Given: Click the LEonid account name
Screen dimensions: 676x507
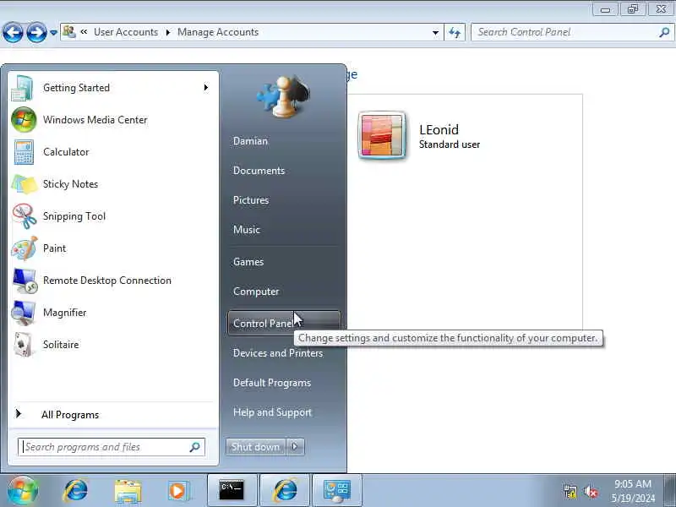Looking at the screenshot, I should tap(439, 130).
